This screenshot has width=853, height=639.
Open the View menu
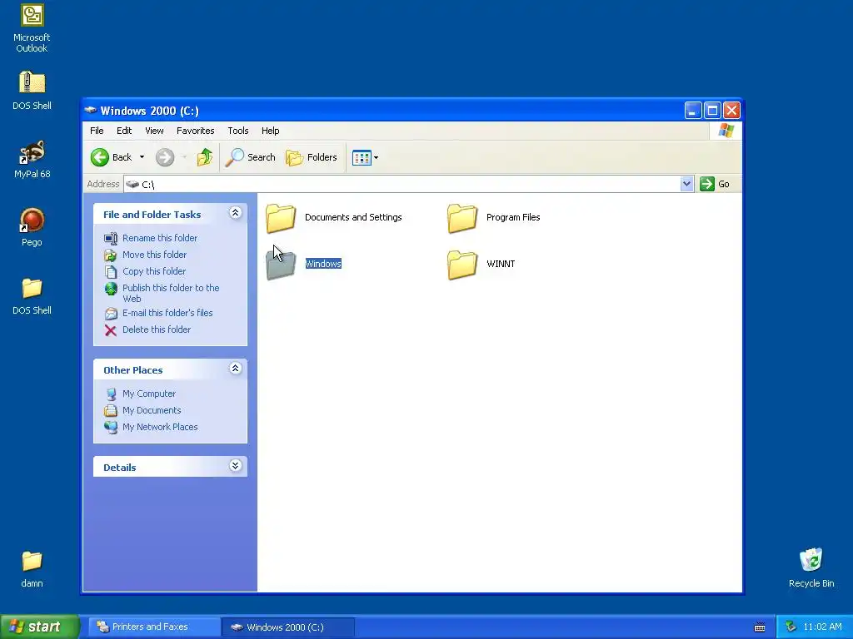click(154, 131)
